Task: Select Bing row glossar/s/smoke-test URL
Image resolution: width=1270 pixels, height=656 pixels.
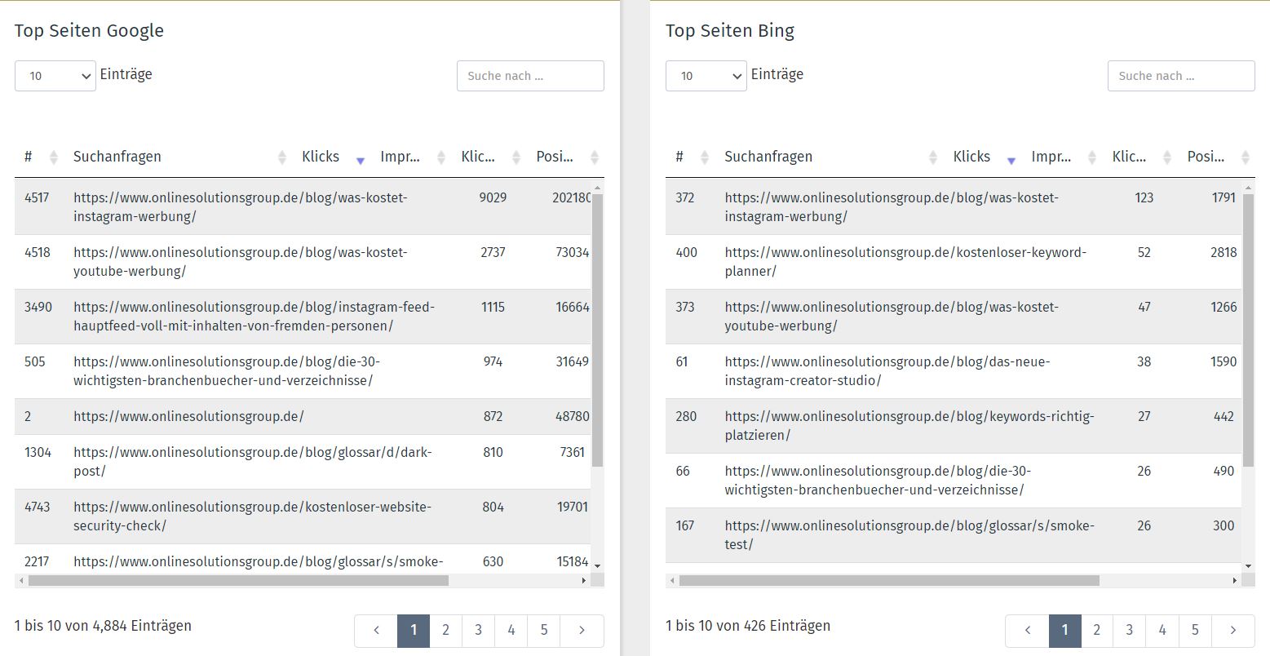Action: (909, 535)
